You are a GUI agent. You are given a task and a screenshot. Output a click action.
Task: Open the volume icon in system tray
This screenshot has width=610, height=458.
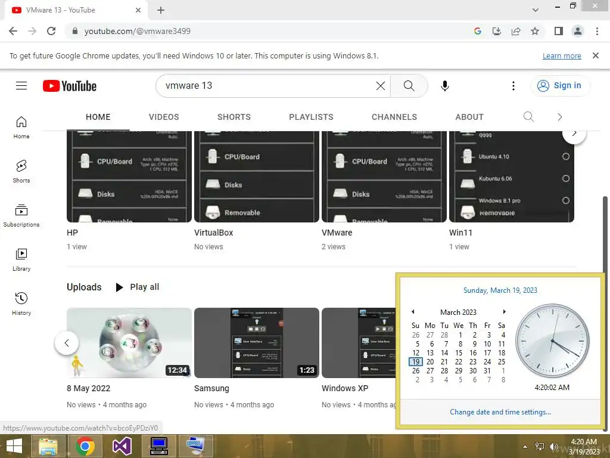[x=554, y=446]
